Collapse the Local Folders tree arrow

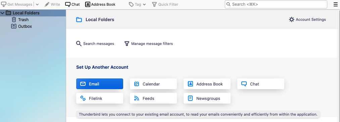[3, 13]
